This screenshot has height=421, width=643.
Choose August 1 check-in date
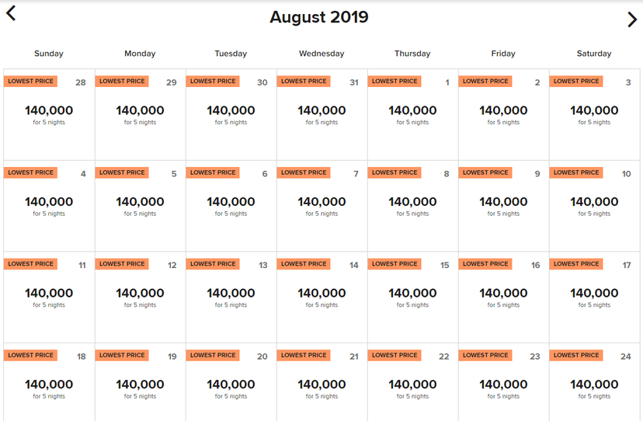pos(412,115)
